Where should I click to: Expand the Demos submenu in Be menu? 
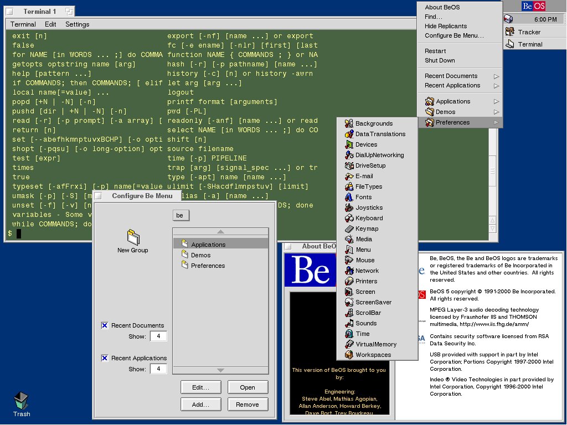pyautogui.click(x=460, y=112)
